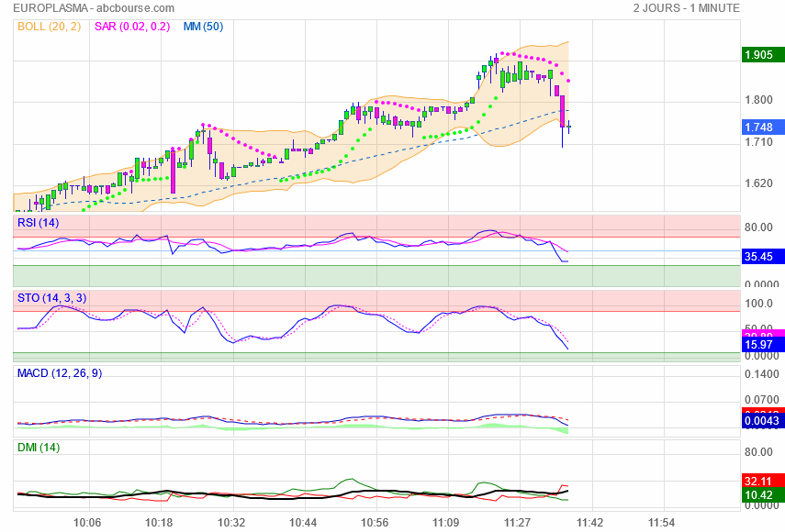This screenshot has width=785, height=532.
Task: Click the red DMI value tag 32.11
Action: point(763,481)
